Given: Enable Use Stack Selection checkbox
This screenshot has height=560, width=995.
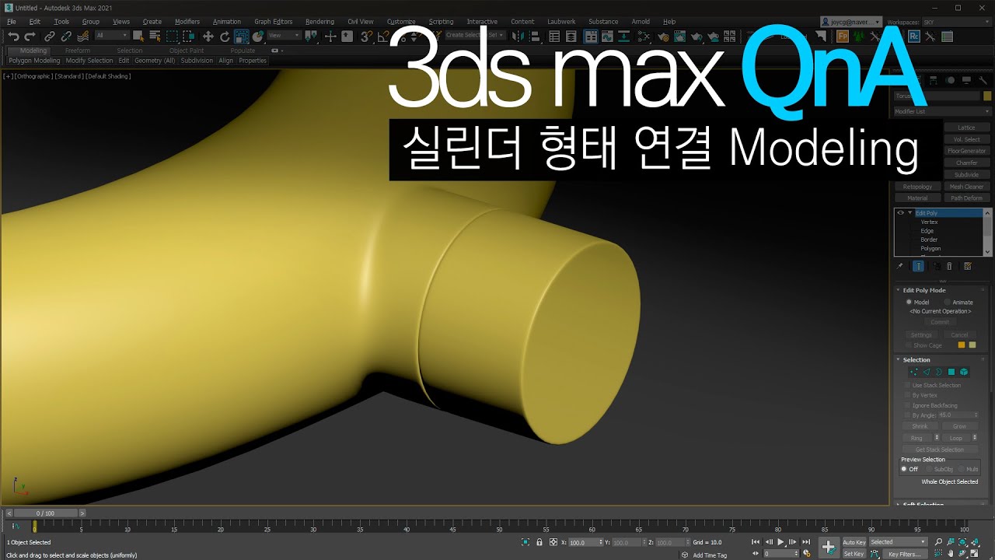Looking at the screenshot, I should (908, 385).
